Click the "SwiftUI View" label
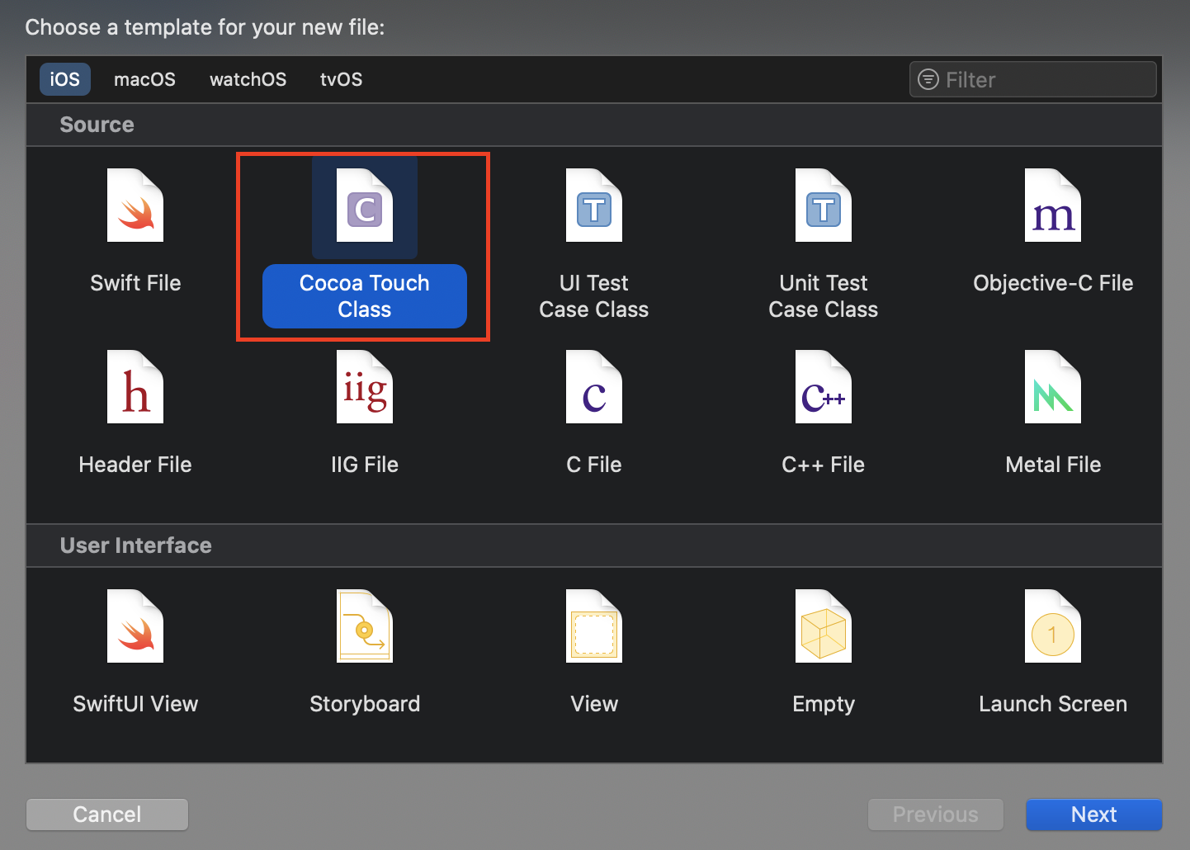The width and height of the screenshot is (1190, 850). [135, 704]
